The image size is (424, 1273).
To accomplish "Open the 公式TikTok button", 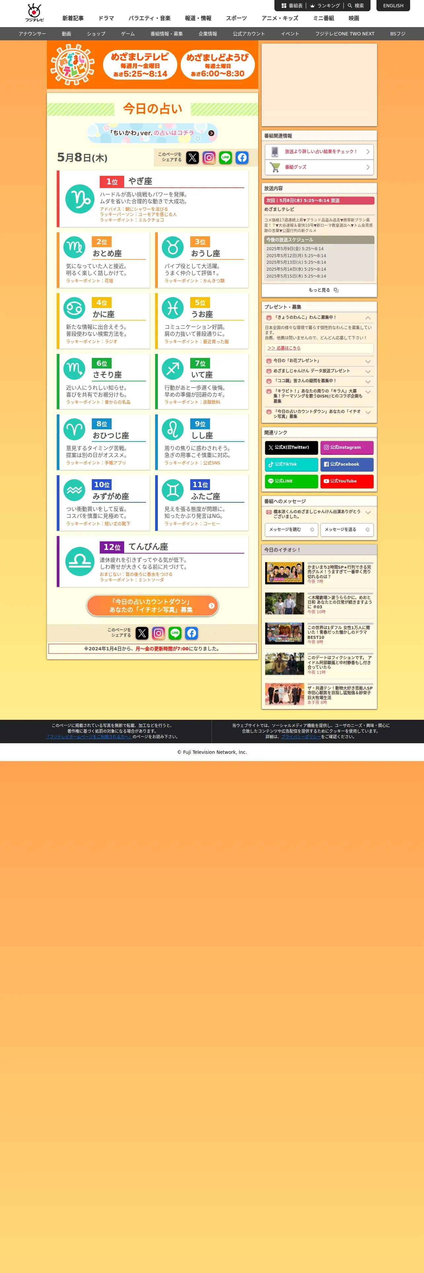I will pyautogui.click(x=292, y=464).
